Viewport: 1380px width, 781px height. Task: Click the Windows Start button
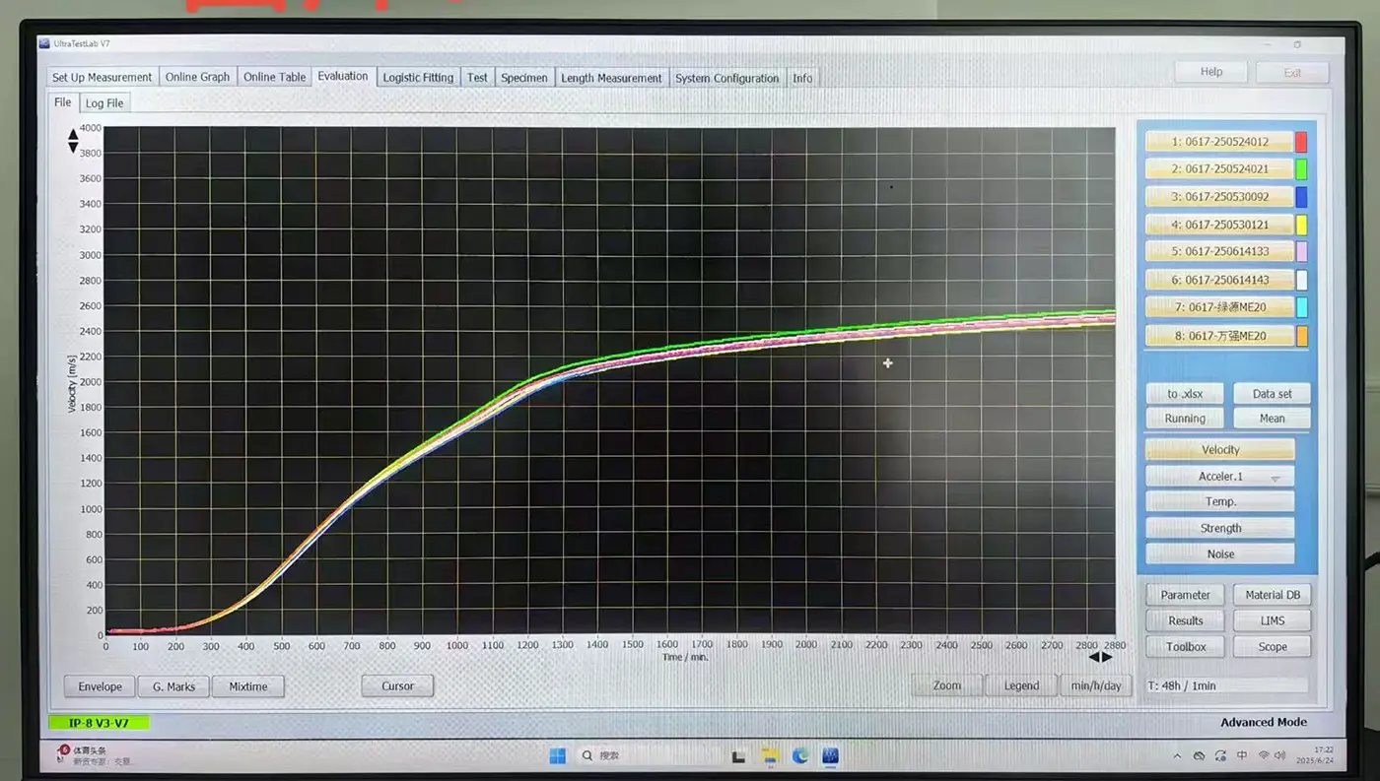[557, 755]
